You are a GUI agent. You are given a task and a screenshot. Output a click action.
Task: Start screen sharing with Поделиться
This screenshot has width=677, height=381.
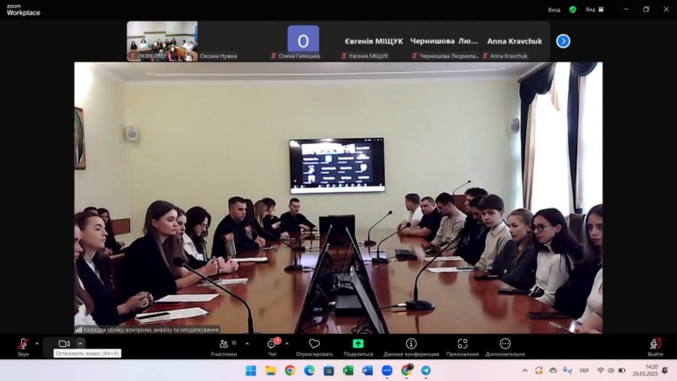(358, 344)
